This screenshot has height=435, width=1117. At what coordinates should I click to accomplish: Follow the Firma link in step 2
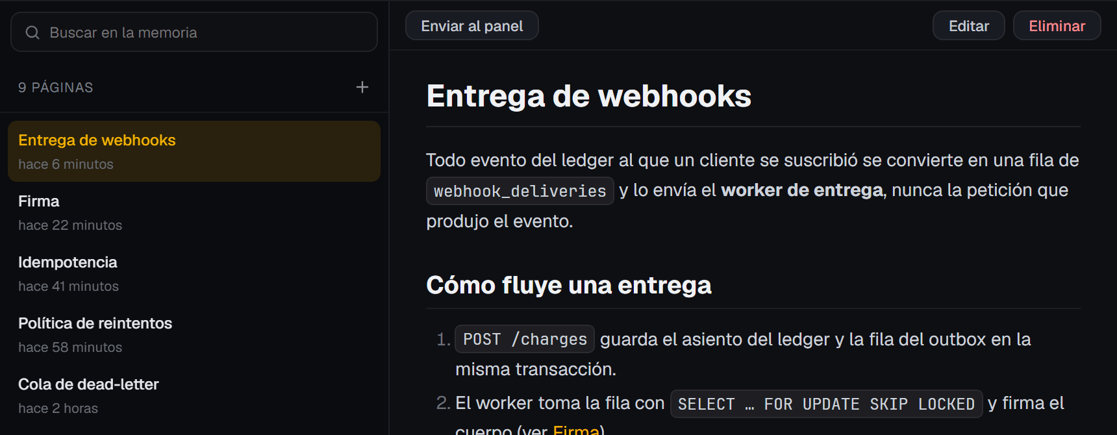pyautogui.click(x=576, y=430)
